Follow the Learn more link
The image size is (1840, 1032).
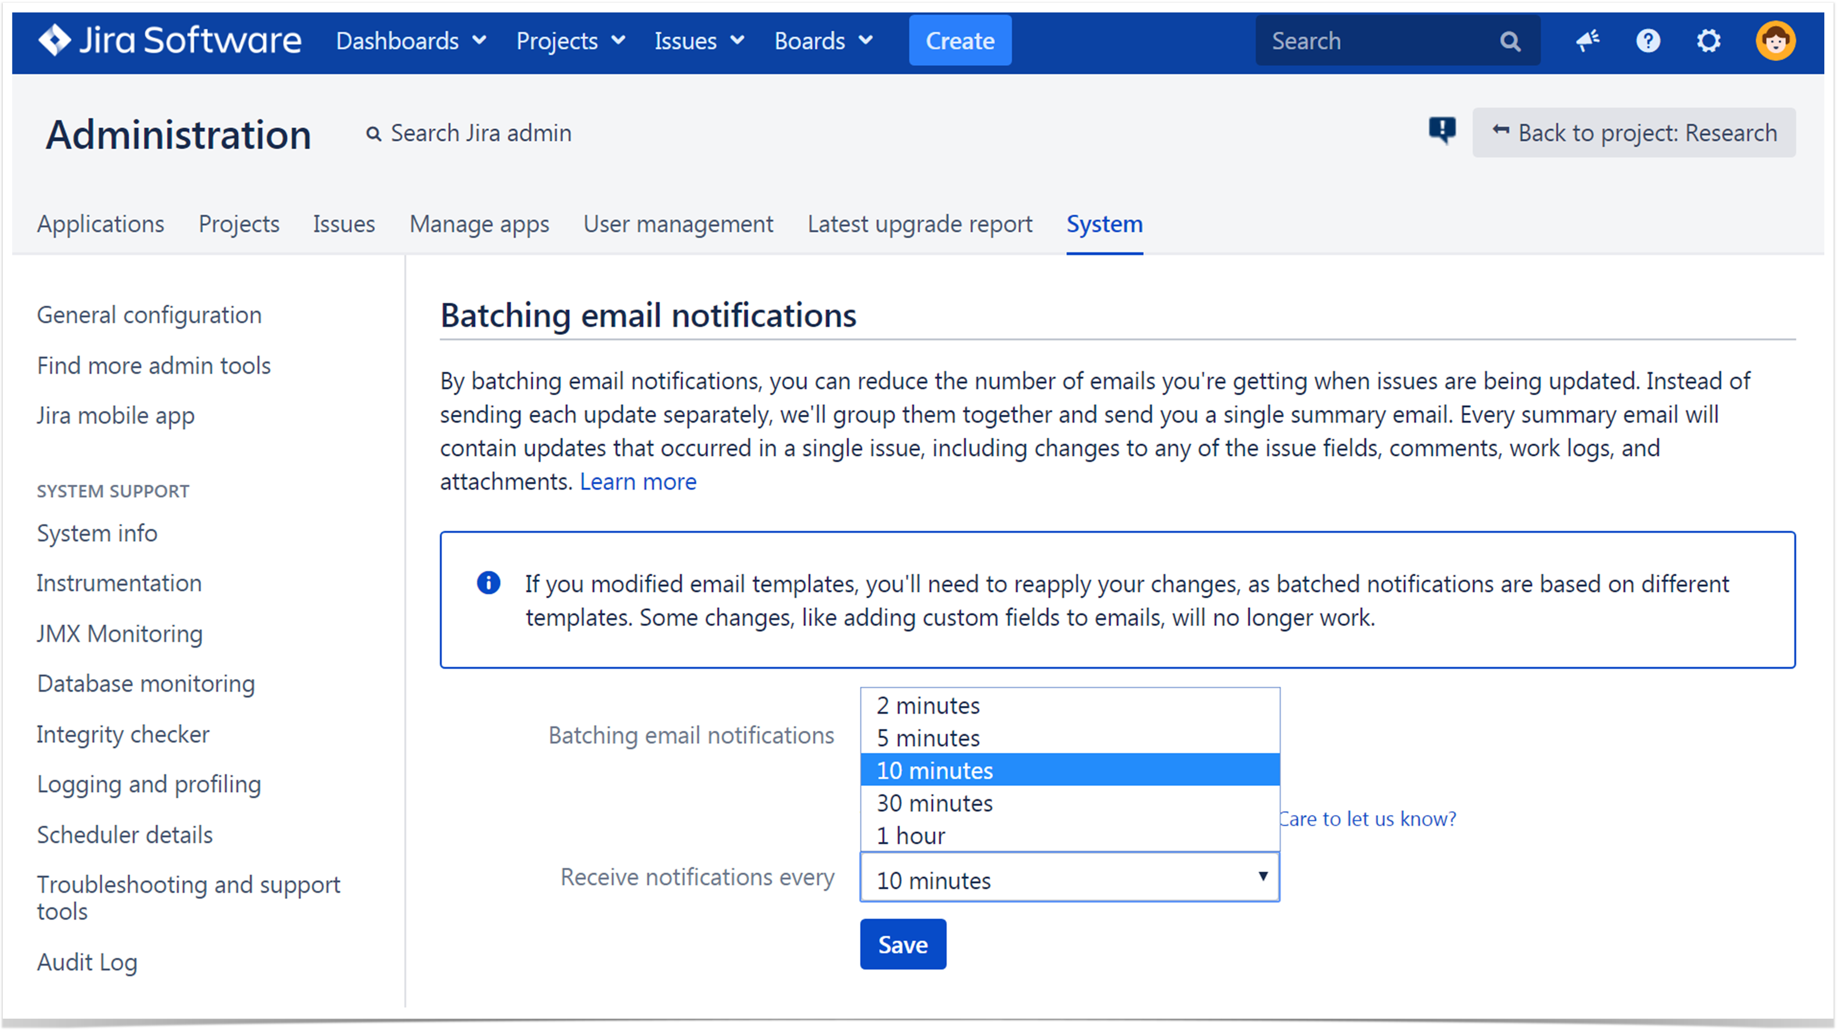pyautogui.click(x=638, y=481)
